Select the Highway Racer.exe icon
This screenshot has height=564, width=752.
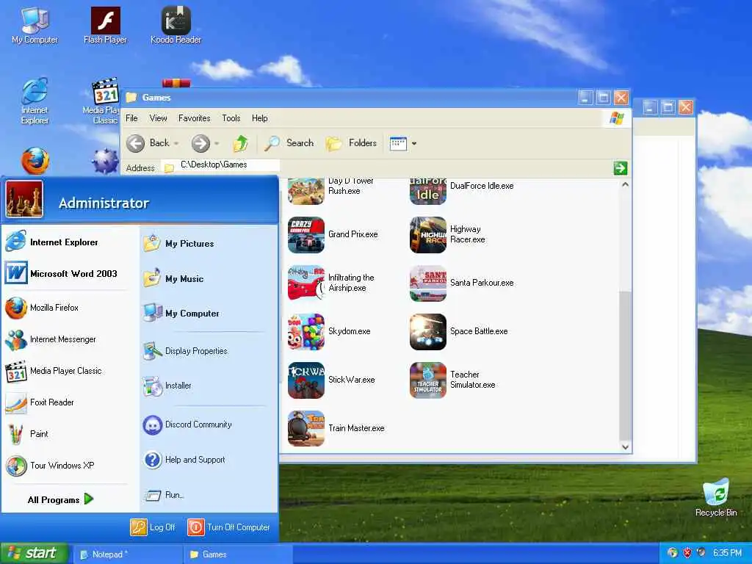428,234
